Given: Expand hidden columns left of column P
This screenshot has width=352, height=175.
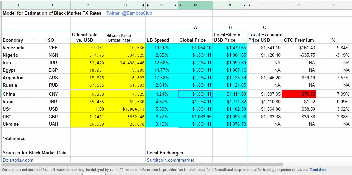Looking at the screenshot, I should point(250,5).
